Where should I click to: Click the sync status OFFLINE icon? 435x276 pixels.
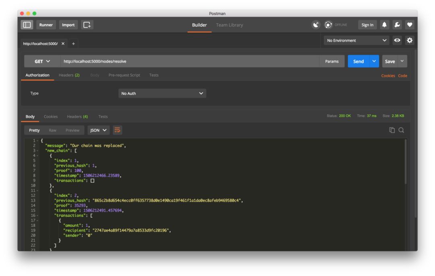329,25
